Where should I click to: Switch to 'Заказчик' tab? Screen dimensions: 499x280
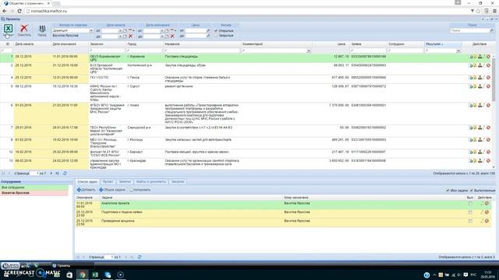point(178,182)
